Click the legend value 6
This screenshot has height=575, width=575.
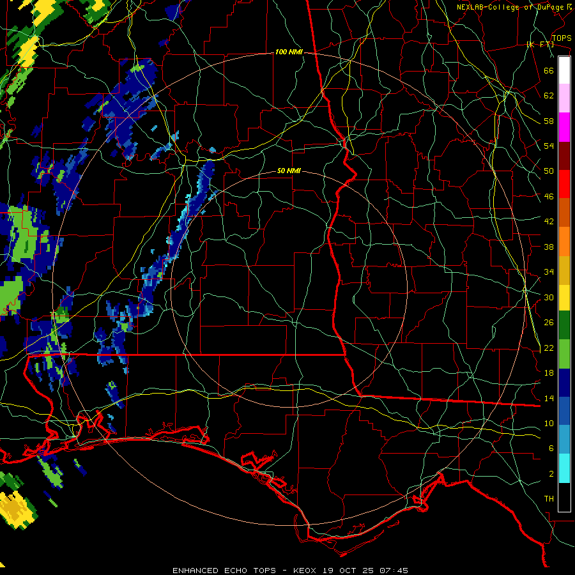551,448
